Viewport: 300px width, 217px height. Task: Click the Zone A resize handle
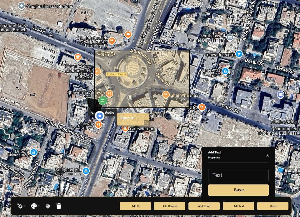[146, 123]
